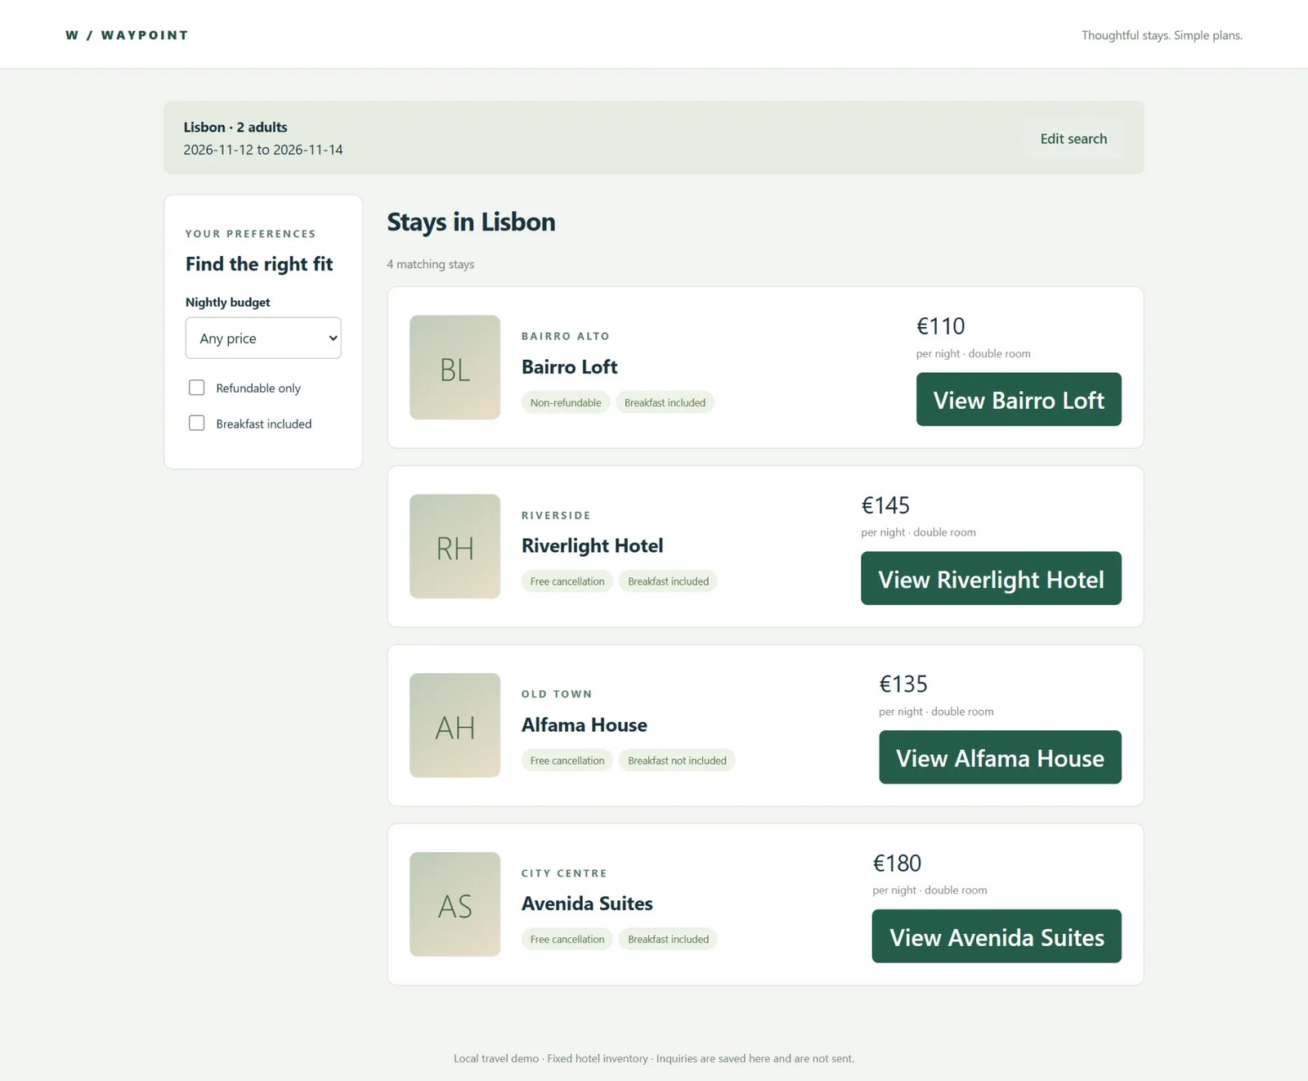Click Breakfast not included tag on Alfama House
The image size is (1308, 1081).
tap(677, 760)
